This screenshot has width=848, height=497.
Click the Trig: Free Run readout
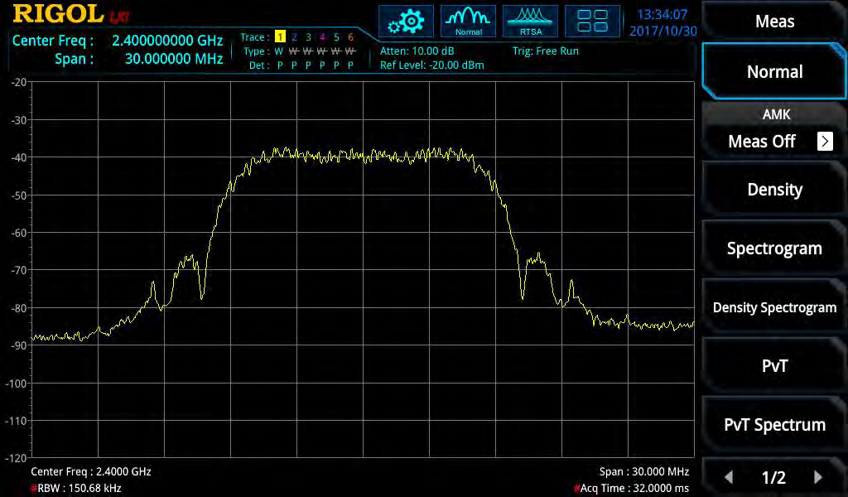click(545, 51)
